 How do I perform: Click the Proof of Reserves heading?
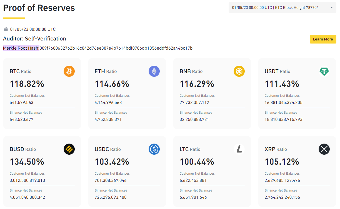(39, 8)
